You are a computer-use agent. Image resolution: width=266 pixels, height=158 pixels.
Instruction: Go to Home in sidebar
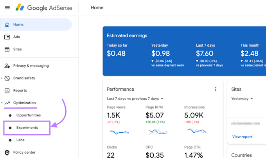coord(36,25)
